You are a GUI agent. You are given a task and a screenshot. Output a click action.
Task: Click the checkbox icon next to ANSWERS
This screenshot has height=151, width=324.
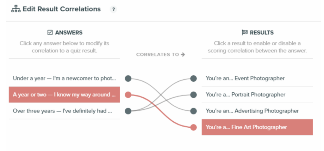click(50, 32)
